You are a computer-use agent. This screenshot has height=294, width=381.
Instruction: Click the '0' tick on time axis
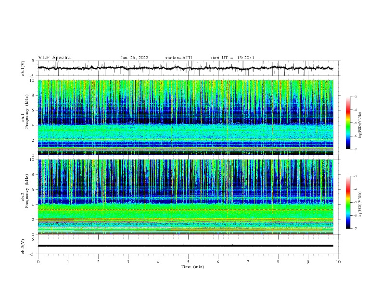(38, 262)
